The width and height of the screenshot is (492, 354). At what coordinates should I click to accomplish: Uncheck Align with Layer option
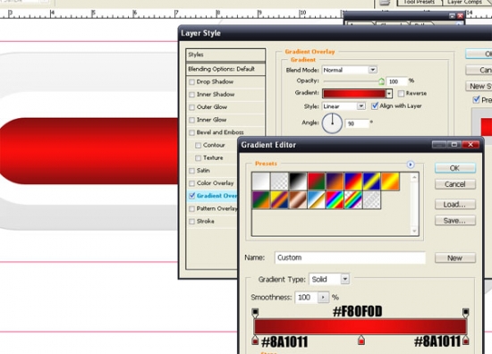tap(375, 106)
